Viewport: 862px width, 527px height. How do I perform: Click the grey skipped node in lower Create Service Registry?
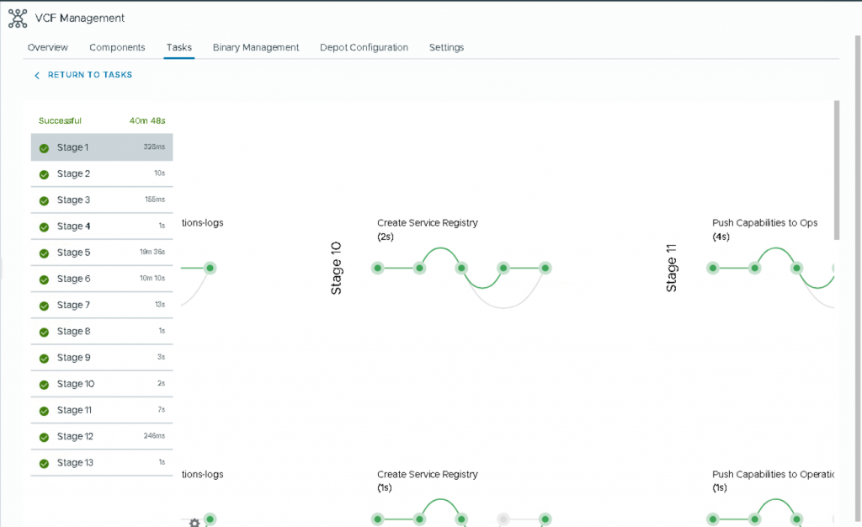pyautogui.click(x=503, y=519)
